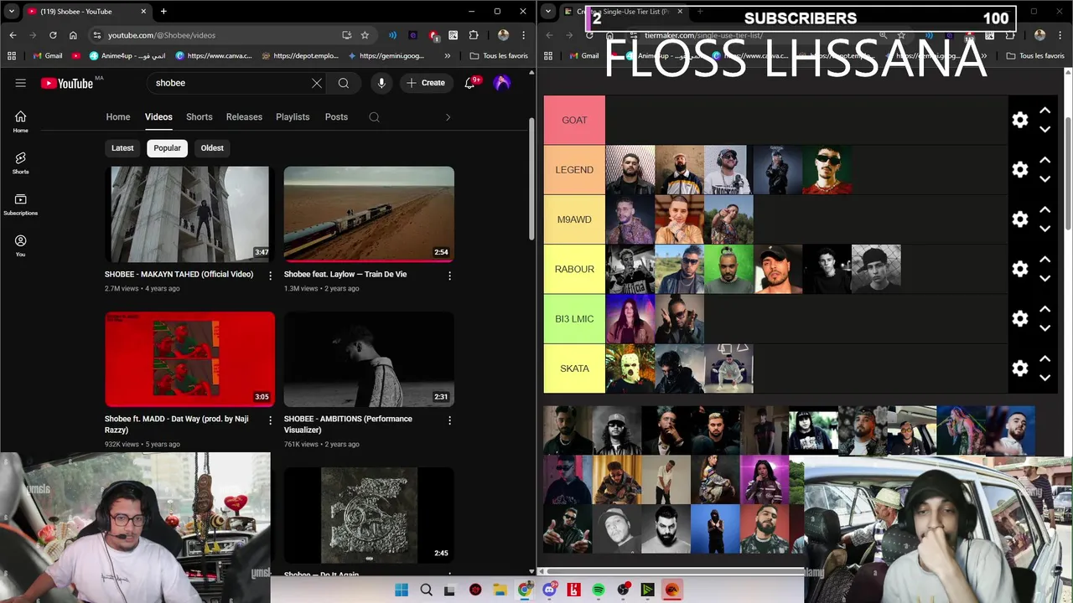Open Tous les favoris folder in YouTube window
Viewport: 1073px width, 603px height.
500,56
